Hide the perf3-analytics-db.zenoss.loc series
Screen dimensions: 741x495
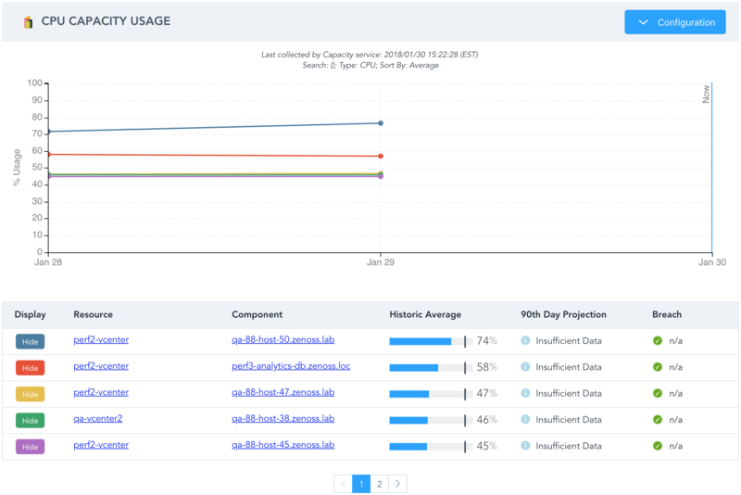[x=31, y=368]
